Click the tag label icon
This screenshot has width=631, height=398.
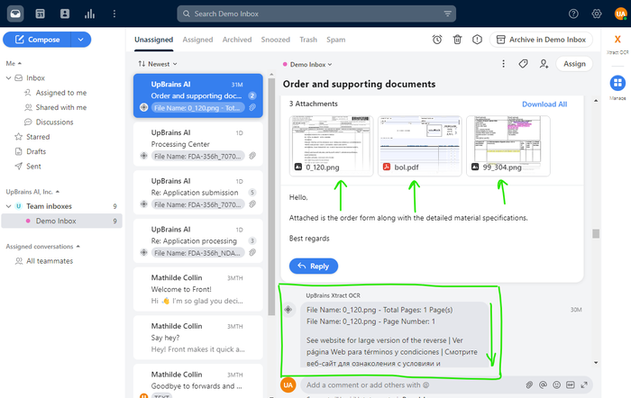524,64
